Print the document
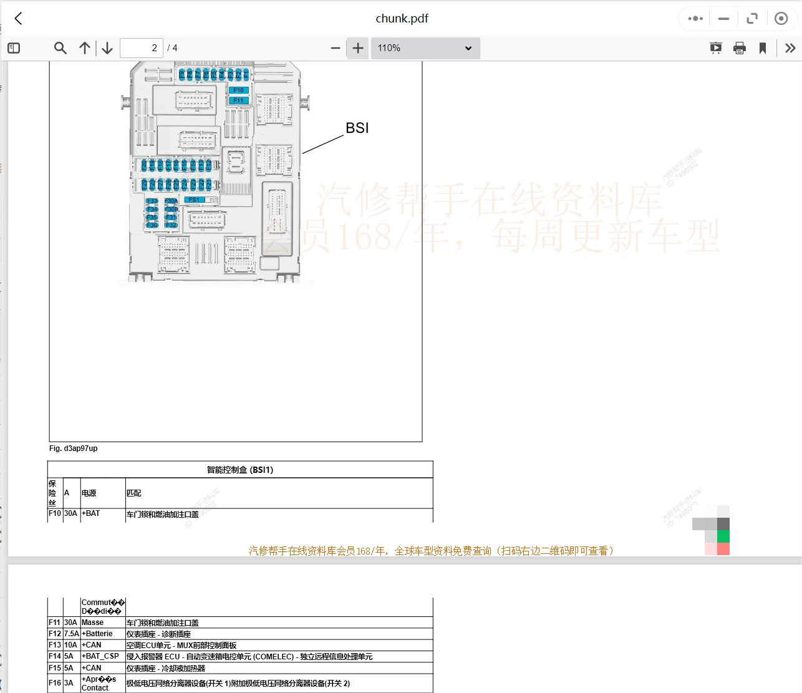The height and width of the screenshot is (693, 802). tap(740, 48)
